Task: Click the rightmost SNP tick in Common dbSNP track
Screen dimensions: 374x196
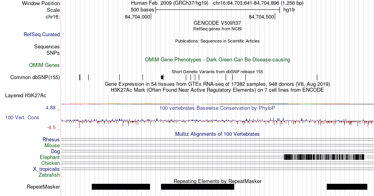Action: (x=317, y=77)
